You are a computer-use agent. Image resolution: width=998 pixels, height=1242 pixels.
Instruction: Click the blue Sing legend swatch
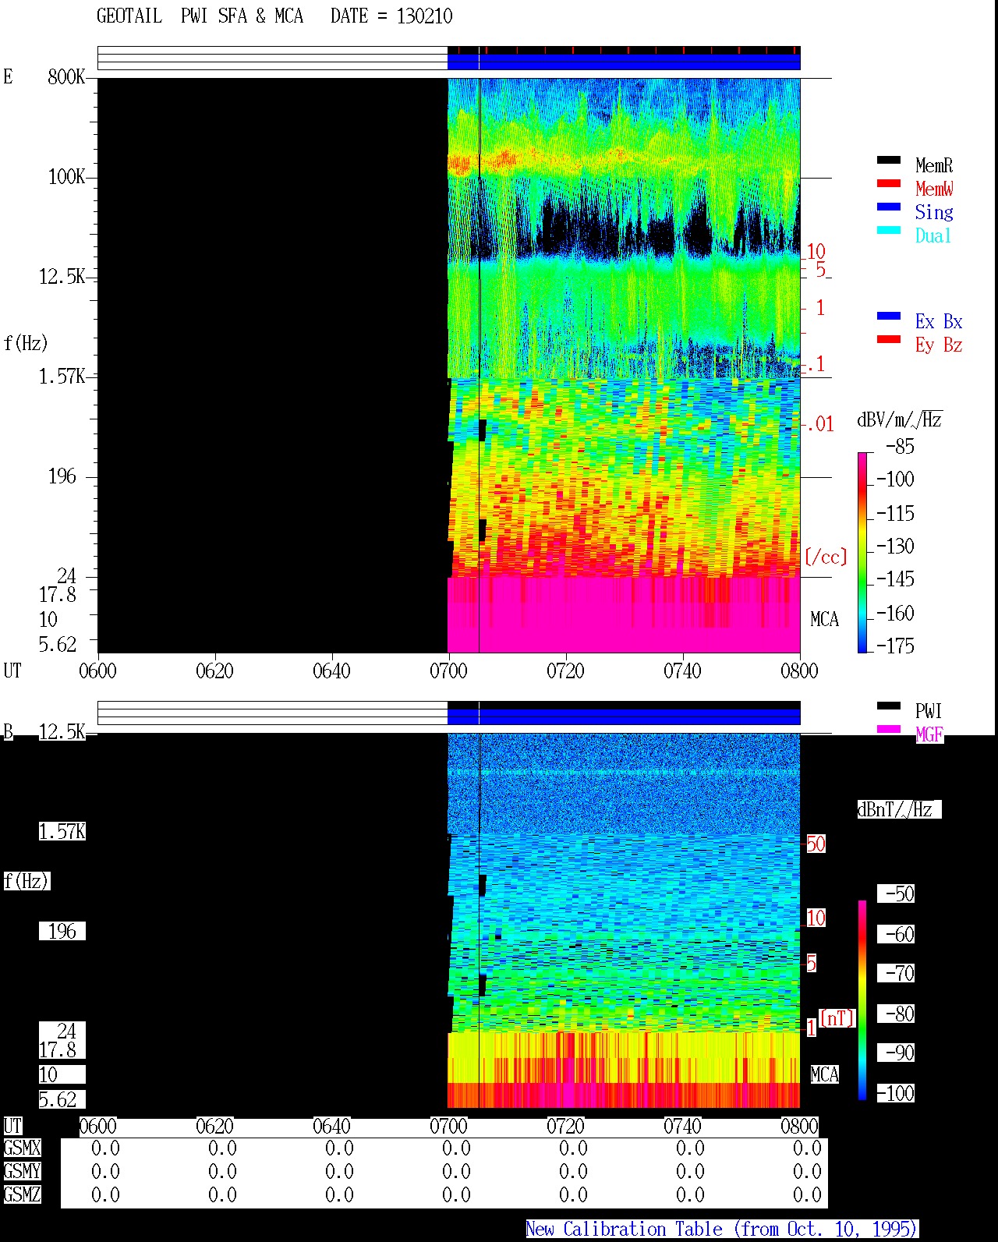click(889, 207)
